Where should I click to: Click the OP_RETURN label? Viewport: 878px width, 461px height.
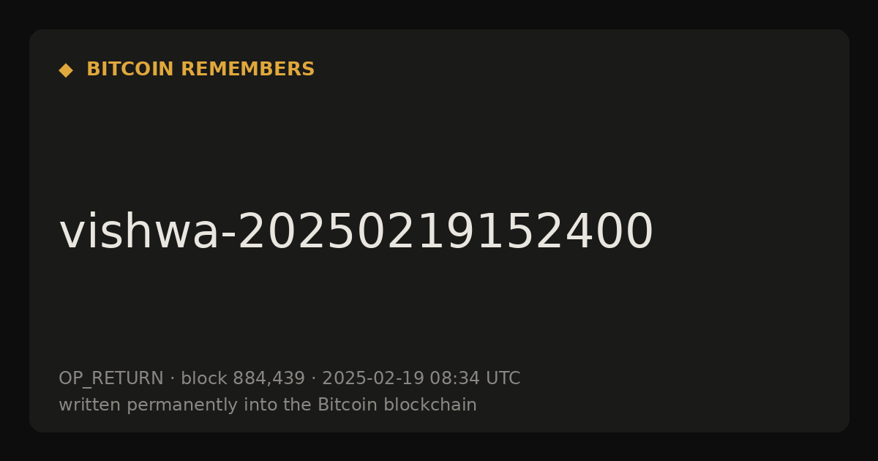(111, 379)
